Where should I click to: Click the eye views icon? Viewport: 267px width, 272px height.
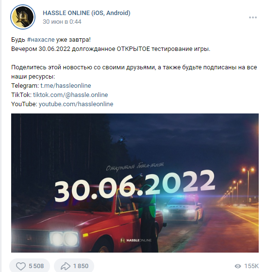click(x=238, y=266)
